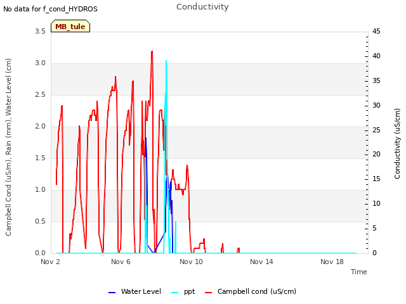Click the right axis 25 tick label
The image size is (406, 304).
tap(376, 130)
